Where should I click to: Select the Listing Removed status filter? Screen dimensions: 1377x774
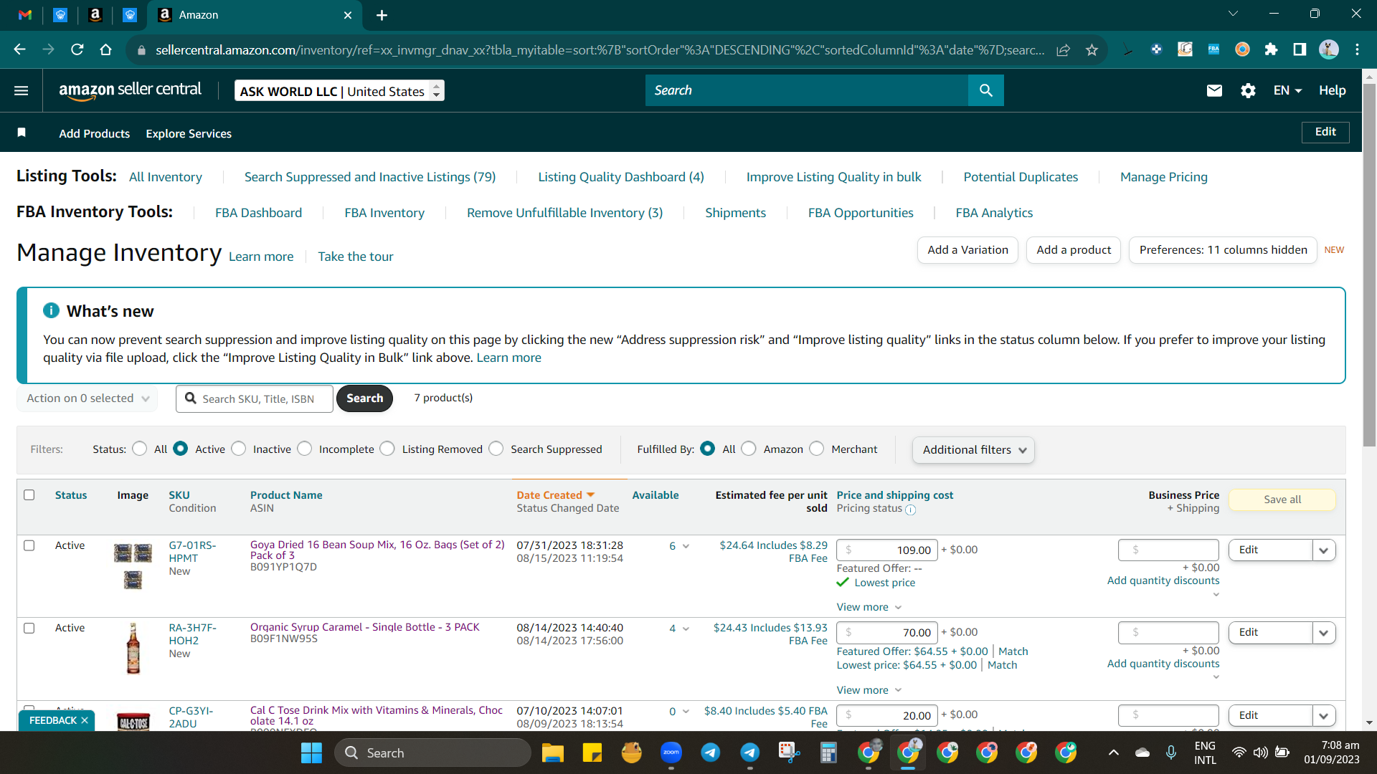(x=387, y=449)
